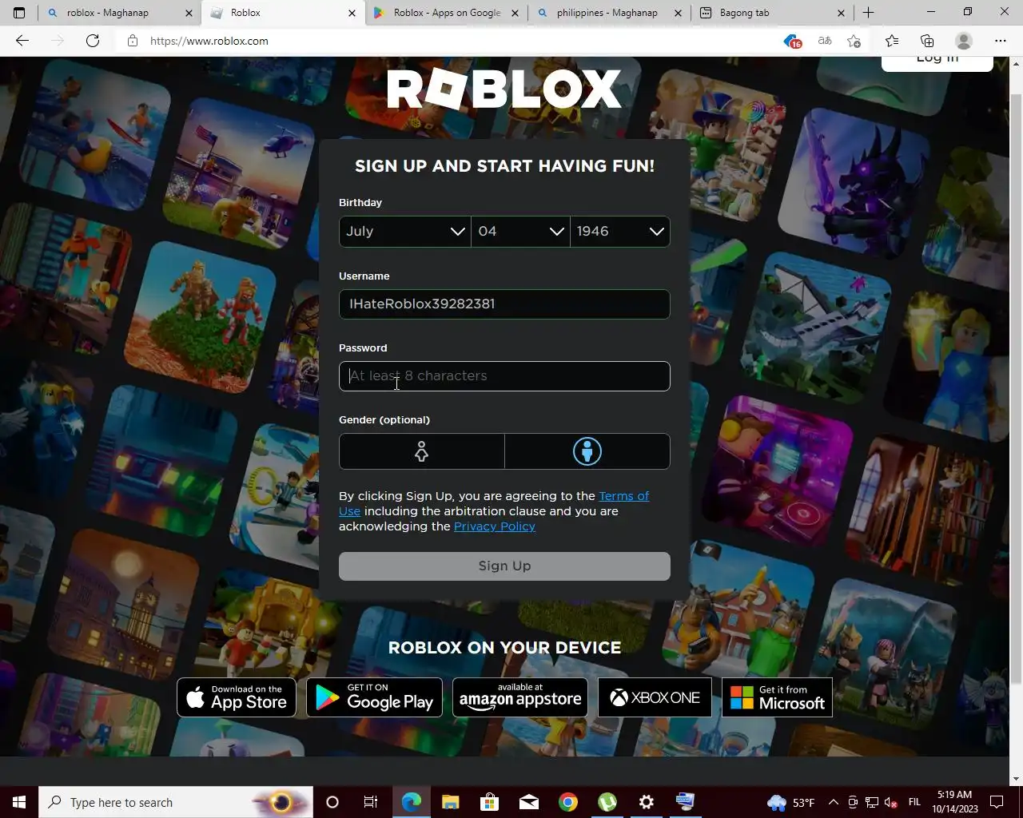Open the clock showing 5:19 AM

(x=954, y=802)
